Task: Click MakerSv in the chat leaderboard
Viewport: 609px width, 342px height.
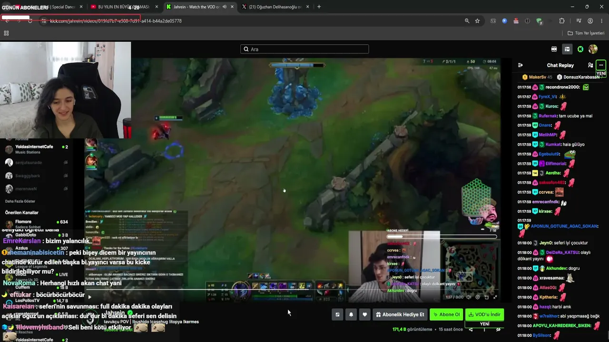Action: coord(537,77)
